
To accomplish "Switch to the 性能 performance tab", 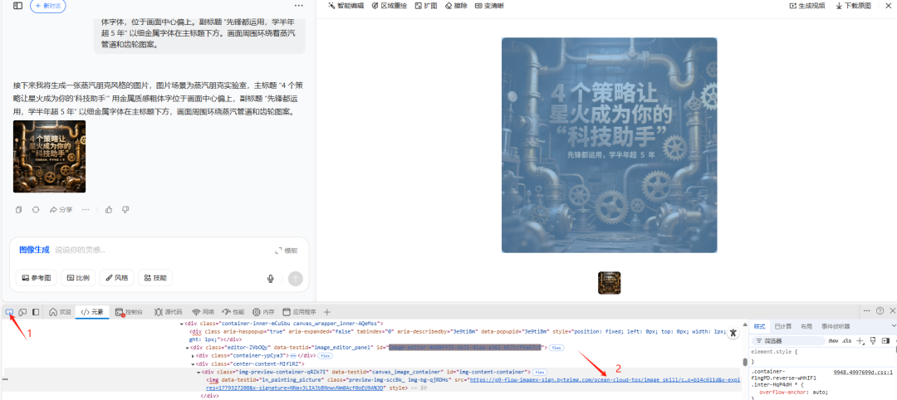I will pyautogui.click(x=233, y=312).
